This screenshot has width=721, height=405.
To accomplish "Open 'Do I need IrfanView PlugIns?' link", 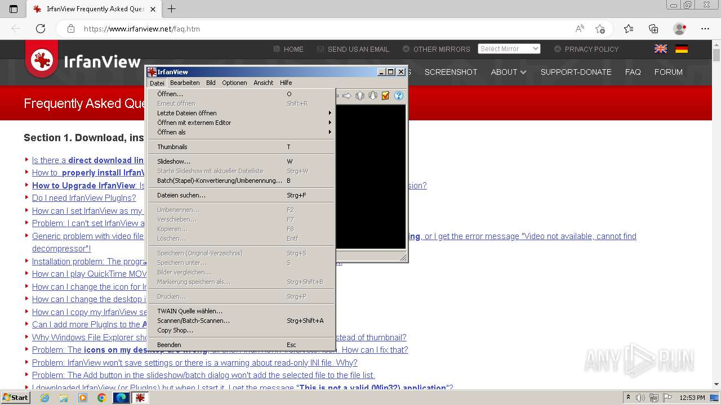I will [x=84, y=198].
